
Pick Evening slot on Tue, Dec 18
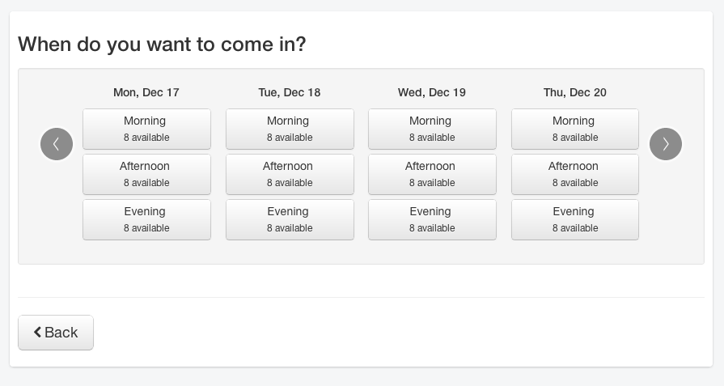pyautogui.click(x=290, y=219)
